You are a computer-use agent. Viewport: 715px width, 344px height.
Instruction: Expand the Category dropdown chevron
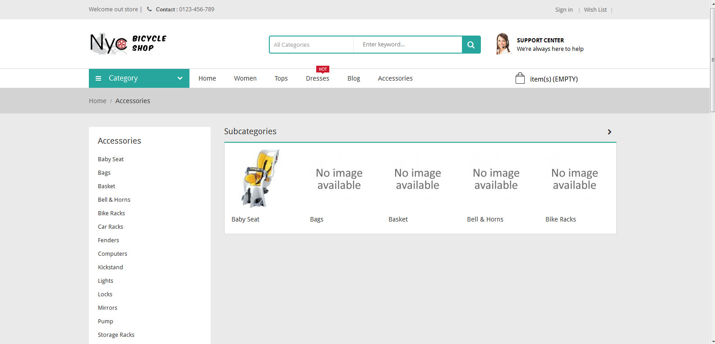[180, 78]
